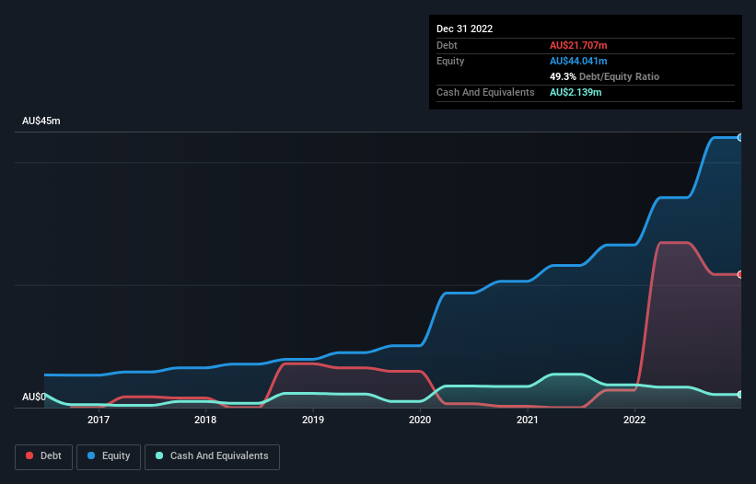This screenshot has width=756, height=484.
Task: Toggle Cash And Equivalents legend button
Action: pyautogui.click(x=212, y=456)
